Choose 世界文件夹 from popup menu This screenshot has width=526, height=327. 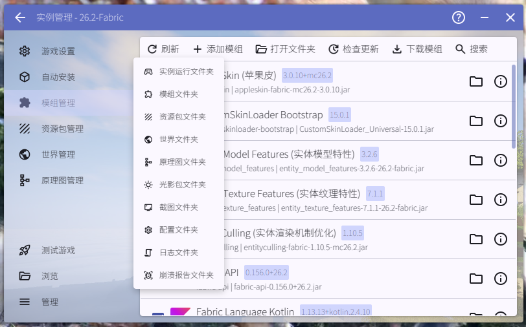coord(179,139)
